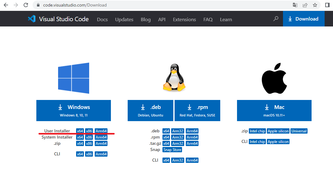Open the Learn navigation item
The width and height of the screenshot is (333, 175).
(226, 19)
